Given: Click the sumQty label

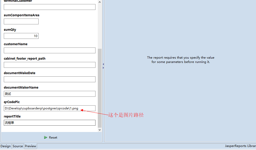Looking at the screenshot, I should point(10,30).
